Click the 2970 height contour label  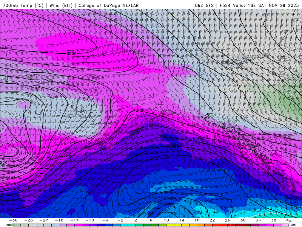pyautogui.click(x=233, y=130)
